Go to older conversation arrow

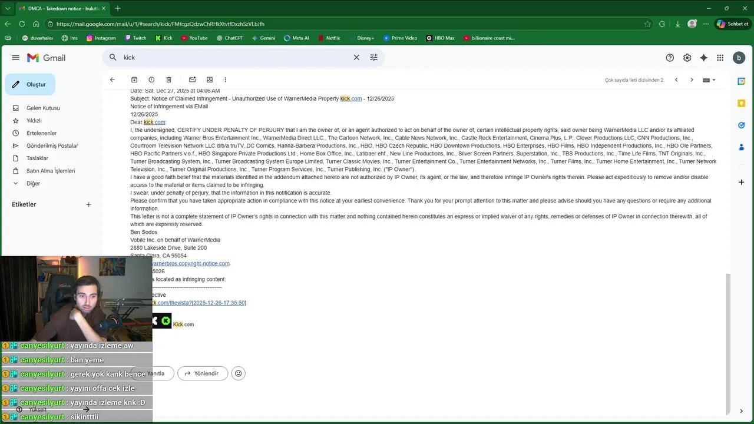click(x=692, y=79)
